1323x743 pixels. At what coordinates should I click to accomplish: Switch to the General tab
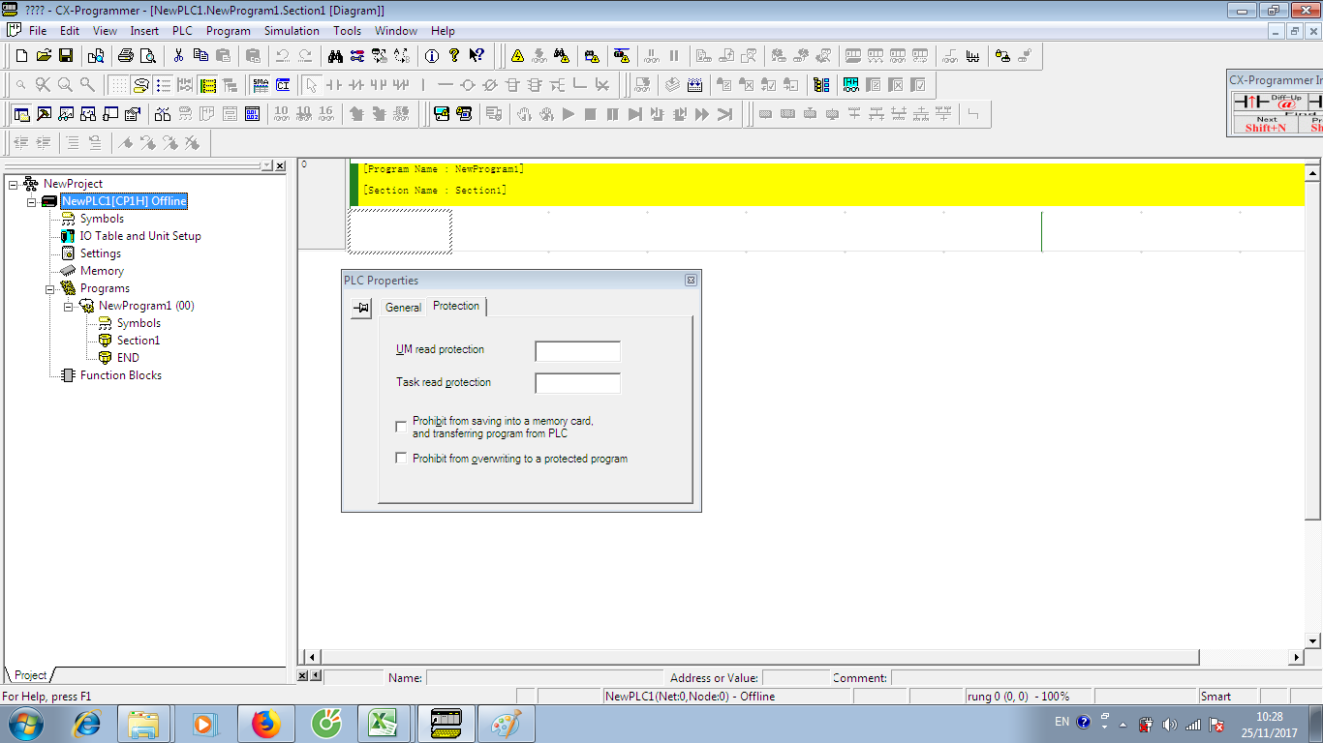pyautogui.click(x=403, y=308)
